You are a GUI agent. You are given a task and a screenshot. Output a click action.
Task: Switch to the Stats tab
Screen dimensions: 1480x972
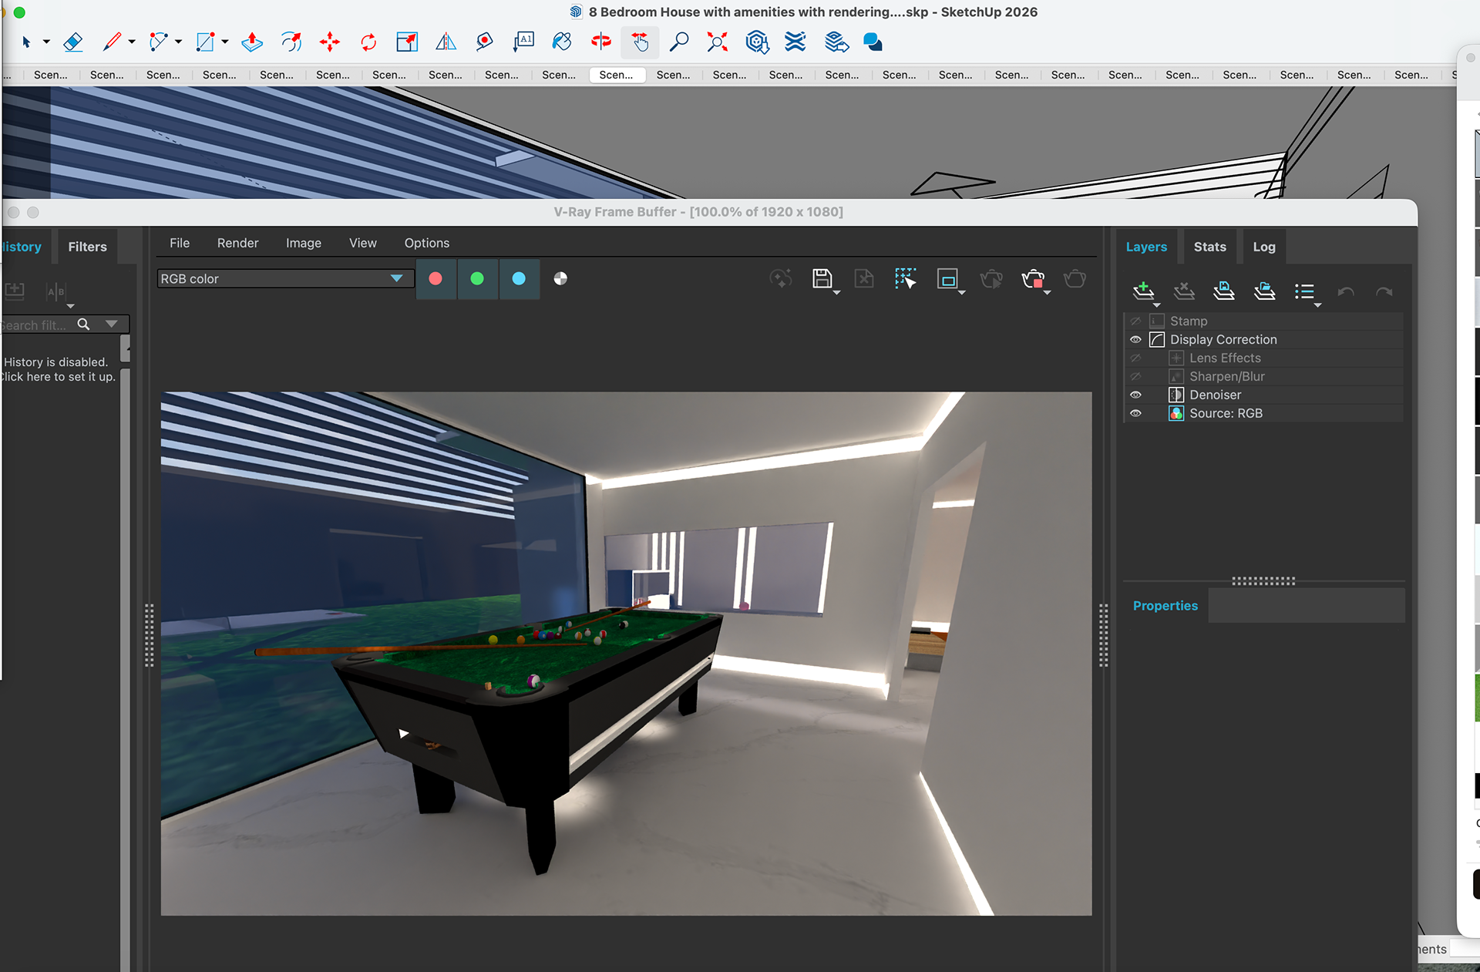click(1209, 247)
